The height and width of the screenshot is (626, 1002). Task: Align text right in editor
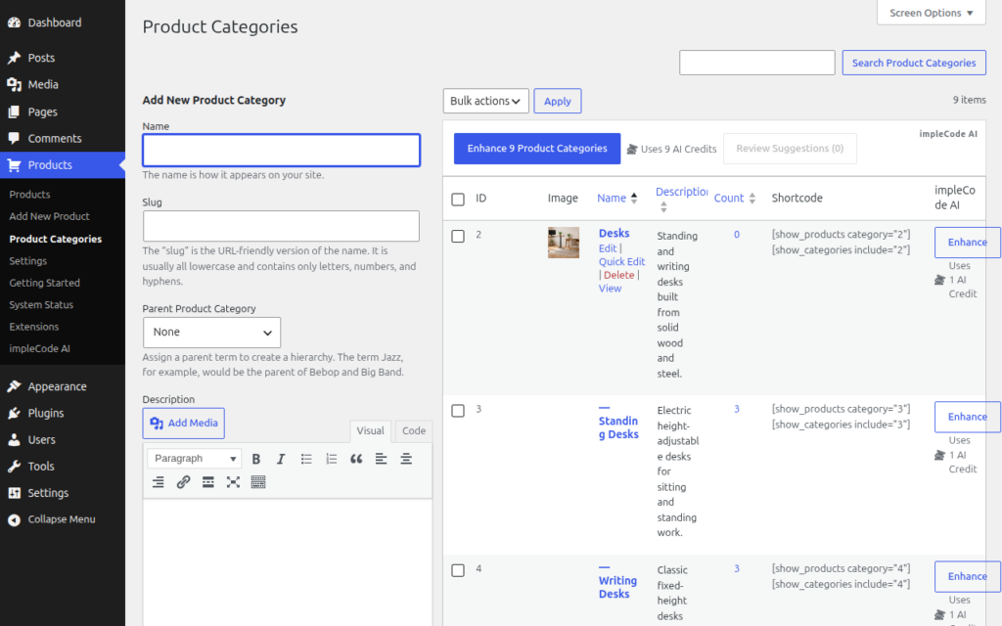click(x=159, y=482)
